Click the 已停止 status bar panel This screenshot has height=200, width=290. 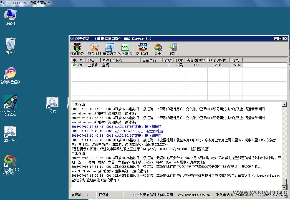pyautogui.click(x=110, y=195)
